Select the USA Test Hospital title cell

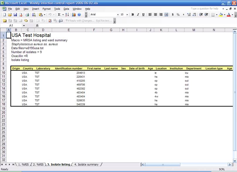[x=31, y=35]
